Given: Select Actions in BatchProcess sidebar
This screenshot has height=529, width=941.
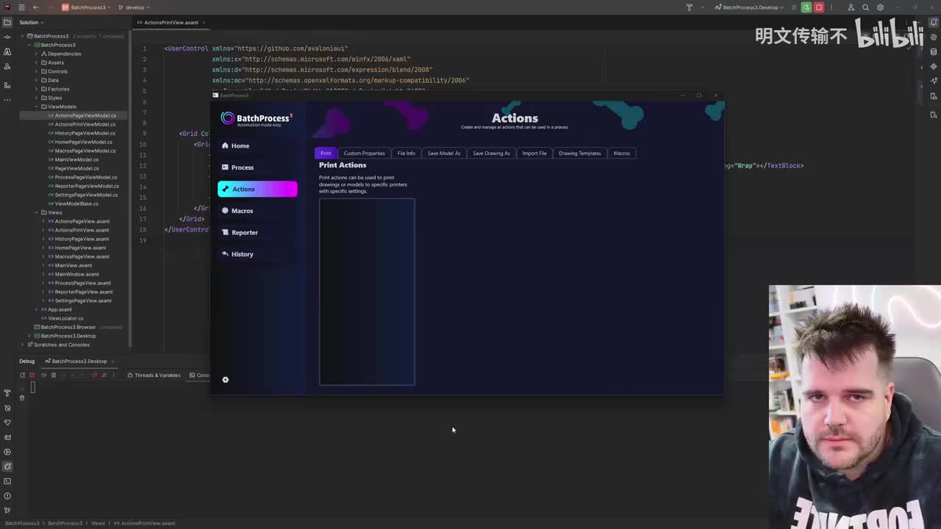Looking at the screenshot, I should [x=257, y=190].
